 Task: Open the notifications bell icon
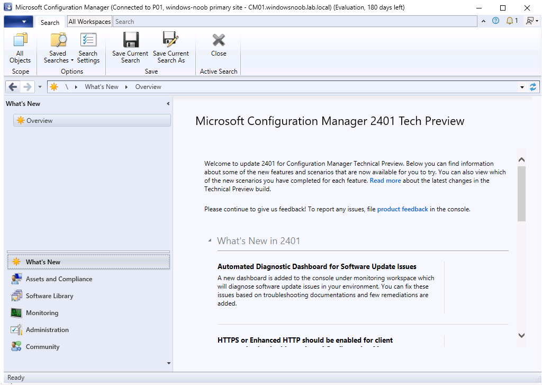coord(510,21)
